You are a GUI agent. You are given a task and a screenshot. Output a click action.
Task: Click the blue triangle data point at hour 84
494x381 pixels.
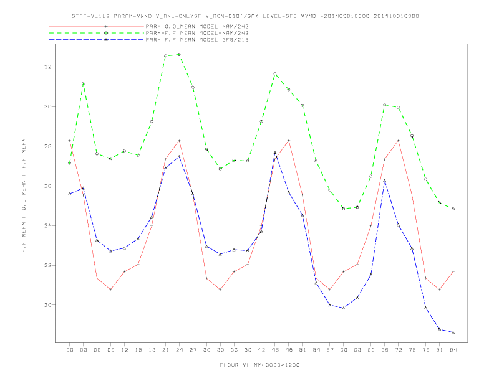(453, 332)
